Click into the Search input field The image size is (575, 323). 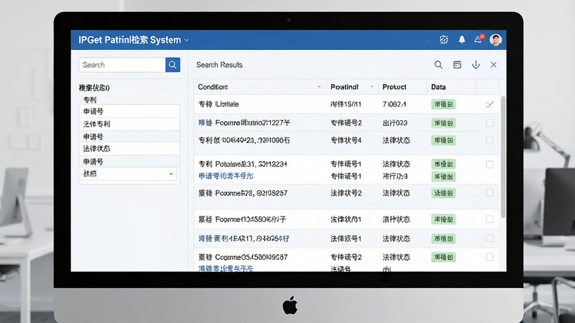[122, 65]
